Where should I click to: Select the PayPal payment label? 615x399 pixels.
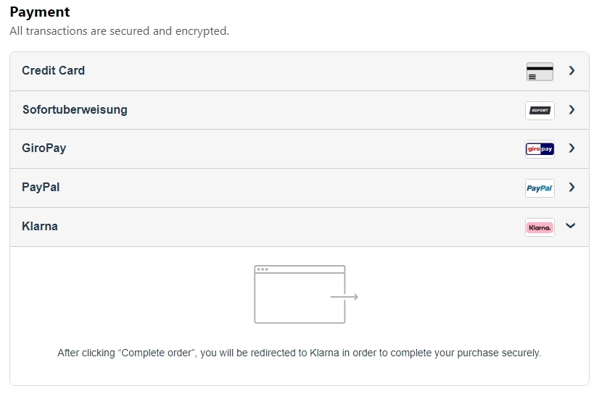click(x=41, y=187)
